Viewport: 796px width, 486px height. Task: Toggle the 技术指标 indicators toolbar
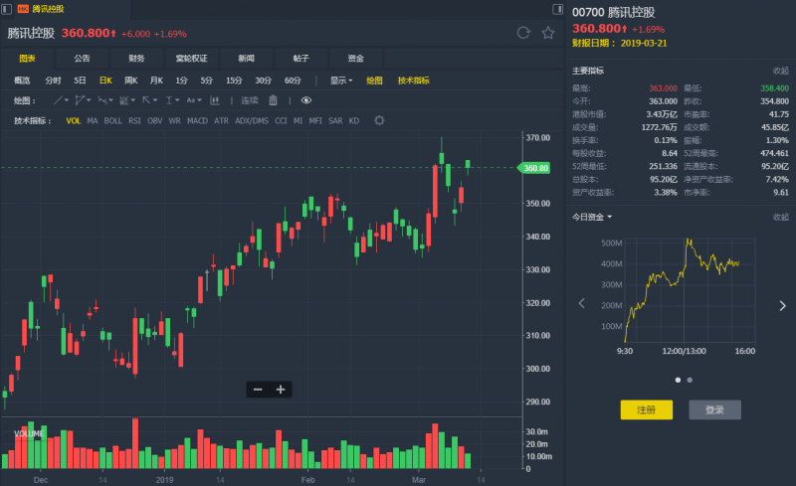(x=413, y=81)
